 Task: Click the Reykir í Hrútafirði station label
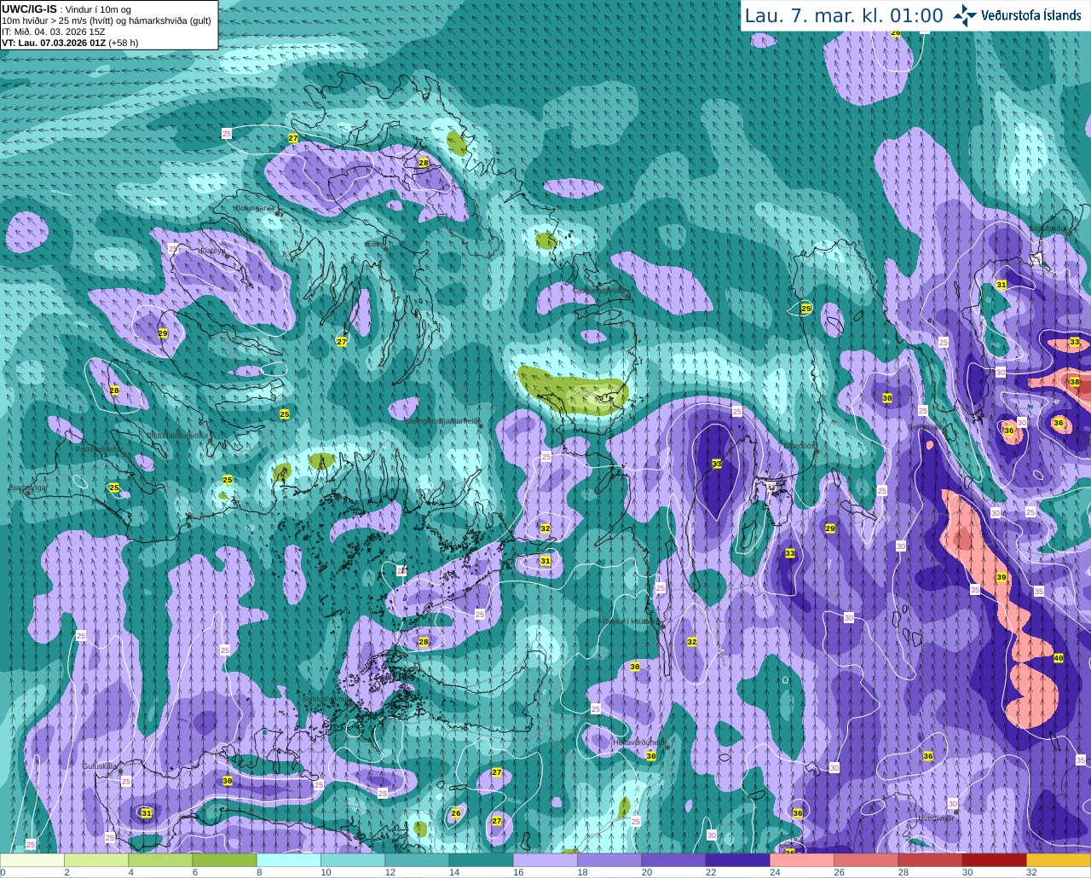[632, 621]
